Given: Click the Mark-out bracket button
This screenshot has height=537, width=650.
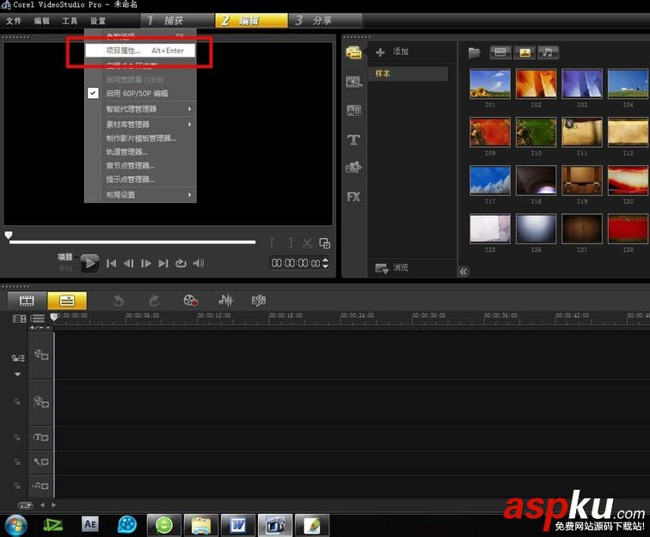Looking at the screenshot, I should pyautogui.click(x=291, y=243).
